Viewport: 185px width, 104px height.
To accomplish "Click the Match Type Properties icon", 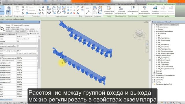I will (23, 13).
